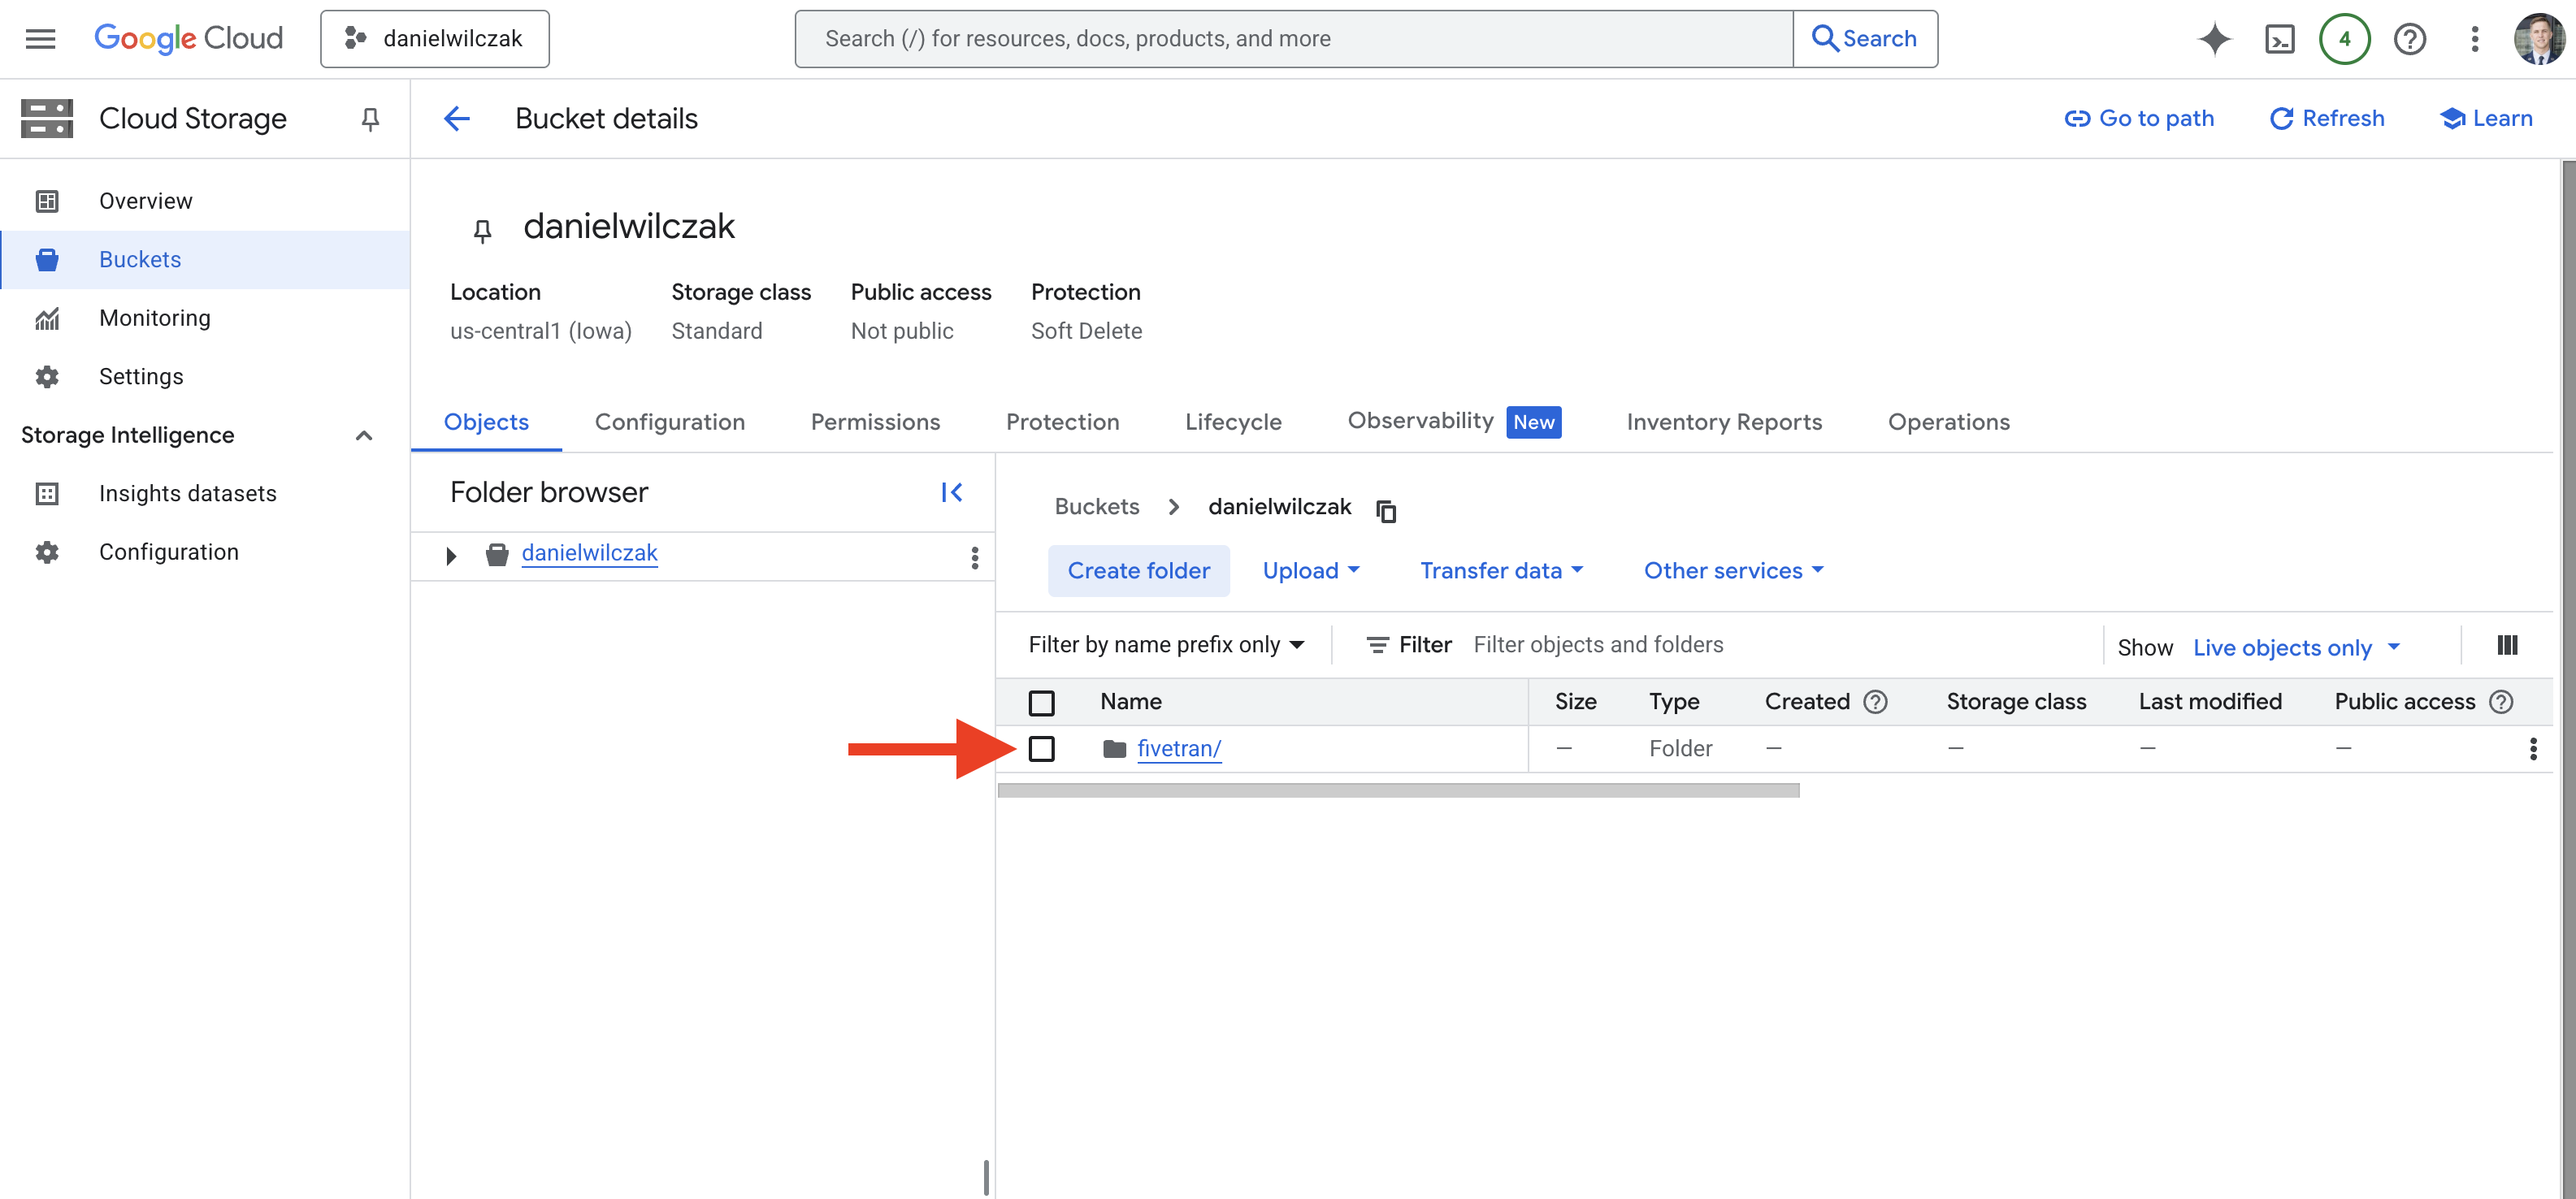
Task: Click the Filter funnel icon
Action: tap(1378, 645)
